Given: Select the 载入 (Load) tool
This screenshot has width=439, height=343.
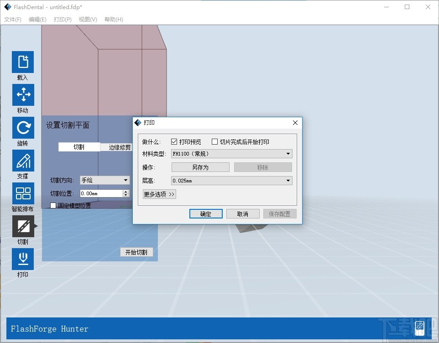Looking at the screenshot, I should coord(23,61).
